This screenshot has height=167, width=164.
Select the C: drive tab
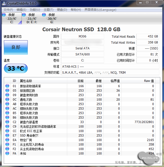coord(12,18)
